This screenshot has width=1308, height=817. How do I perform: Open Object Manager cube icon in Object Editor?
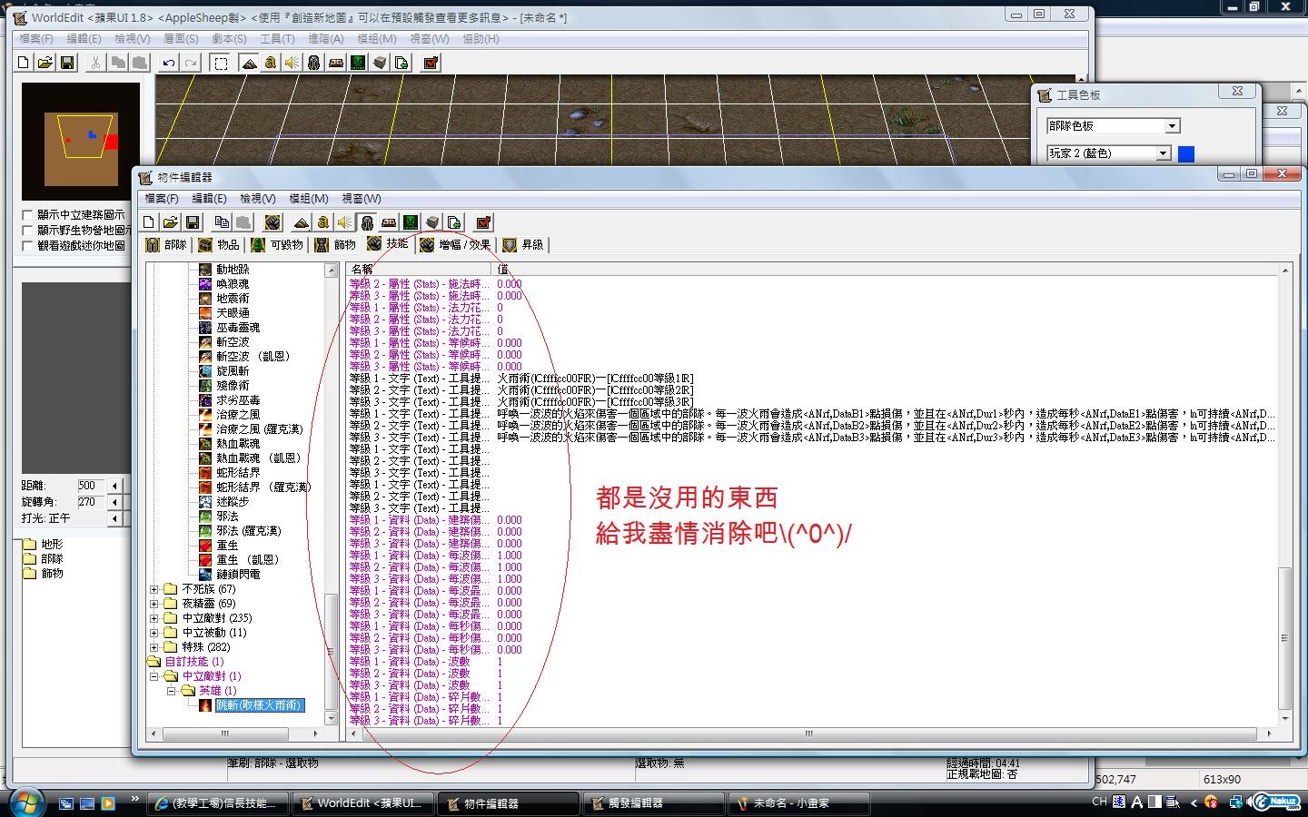(x=432, y=222)
